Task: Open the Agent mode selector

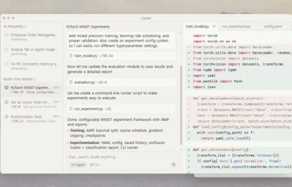Action: tap(78, 165)
